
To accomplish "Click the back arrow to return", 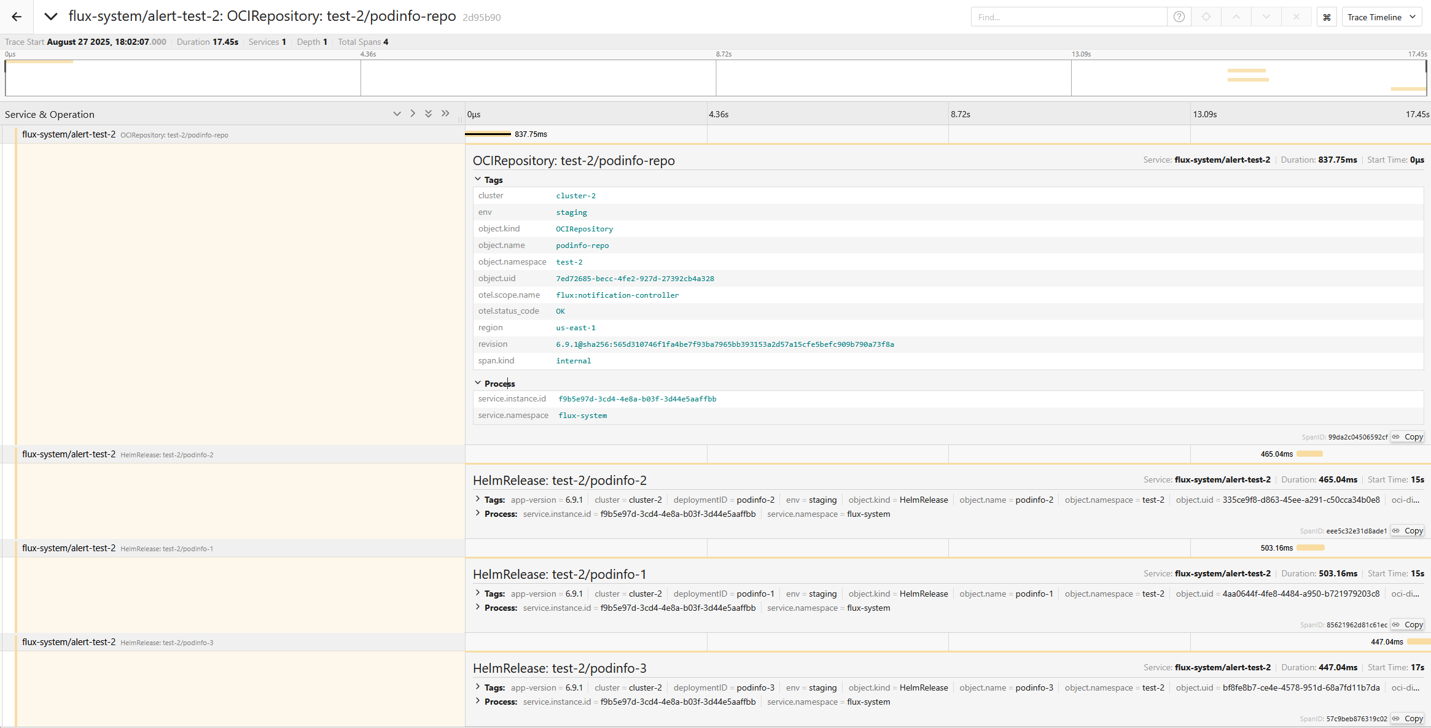I will point(17,17).
